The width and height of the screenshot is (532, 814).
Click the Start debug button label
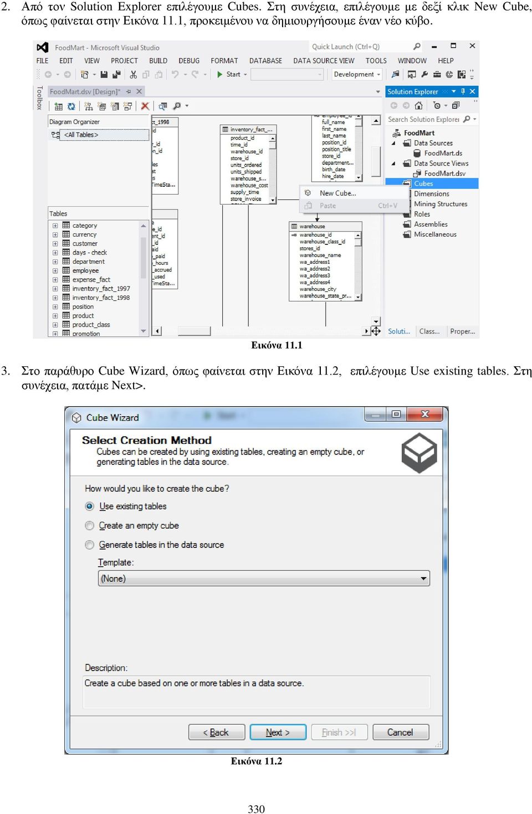tap(233, 74)
